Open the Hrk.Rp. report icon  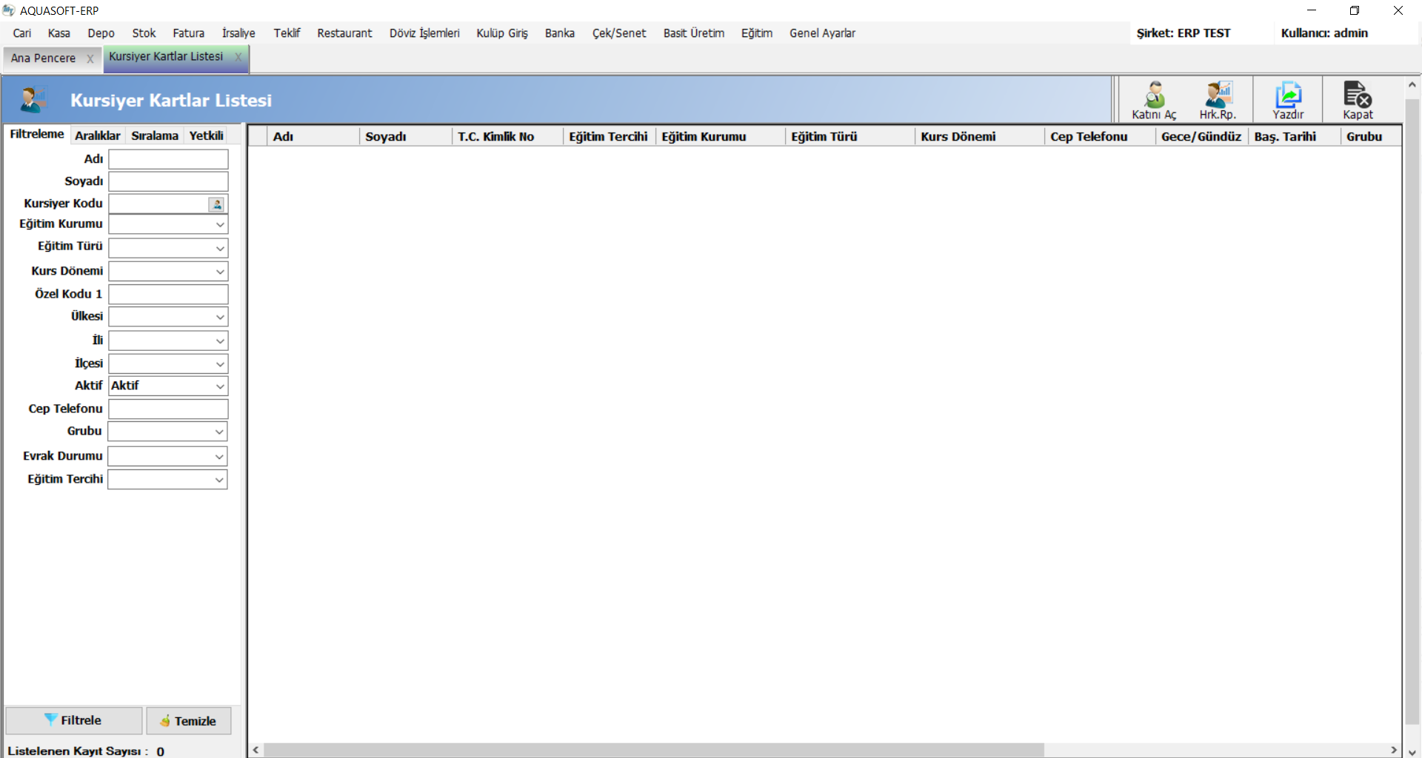click(x=1218, y=100)
